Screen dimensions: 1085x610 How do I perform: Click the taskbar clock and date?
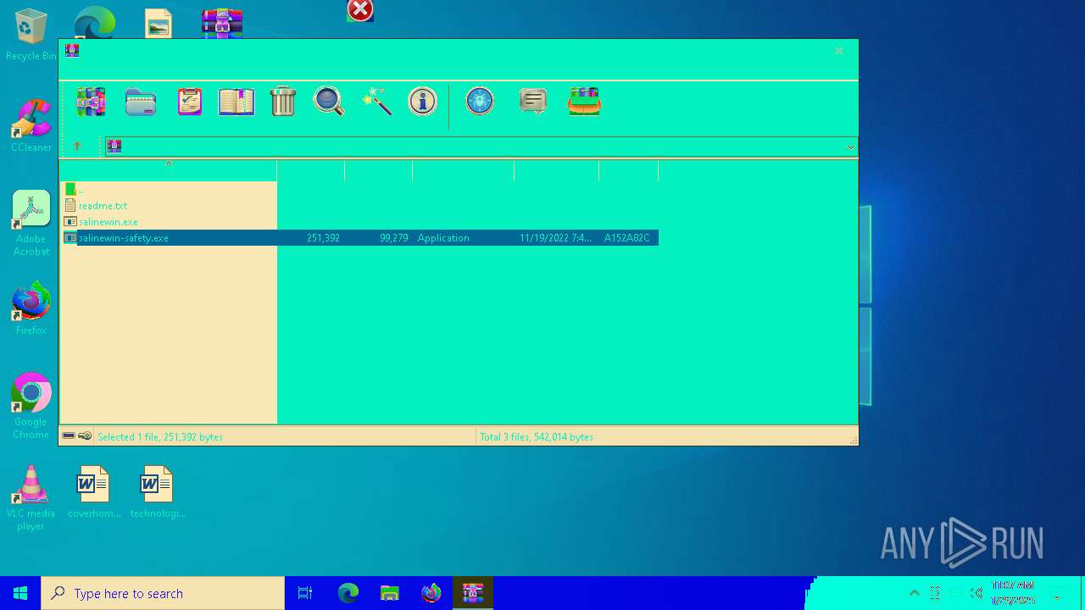pos(1013,593)
